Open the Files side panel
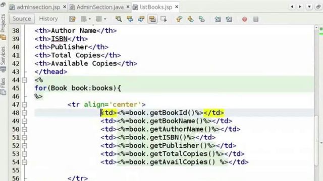Image resolution: width=323 pixels, height=181 pixels. click(x=3, y=82)
